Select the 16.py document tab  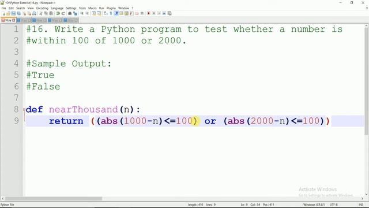(8, 20)
